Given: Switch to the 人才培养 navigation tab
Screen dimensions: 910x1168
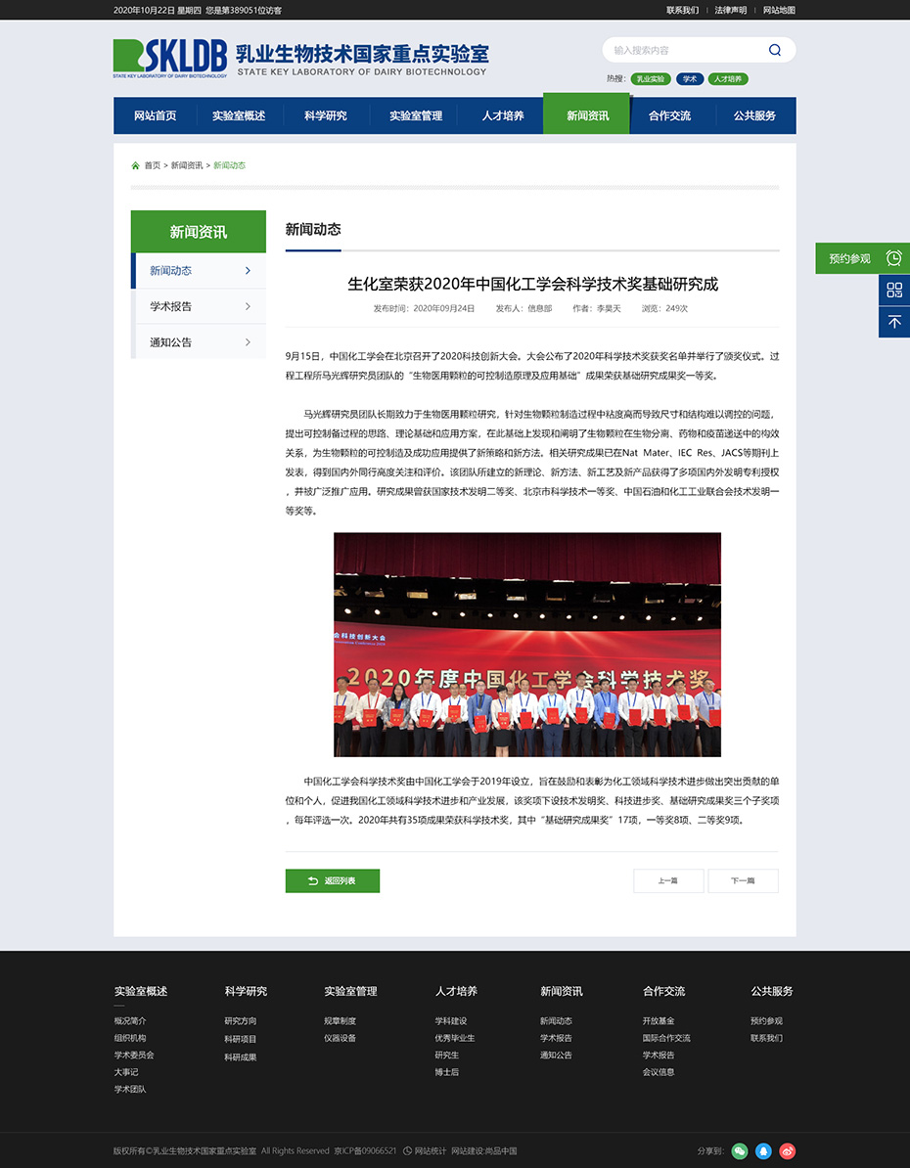Looking at the screenshot, I should 502,114.
